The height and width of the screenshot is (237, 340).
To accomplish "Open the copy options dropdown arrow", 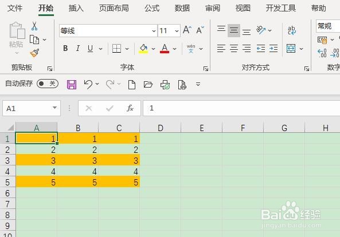I will point(45,39).
